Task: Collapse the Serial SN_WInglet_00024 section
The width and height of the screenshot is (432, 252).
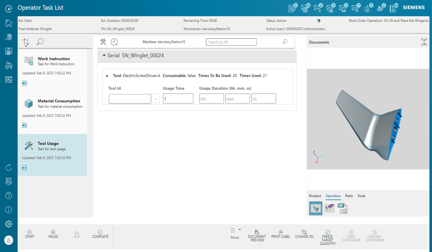Action: pos(104,55)
